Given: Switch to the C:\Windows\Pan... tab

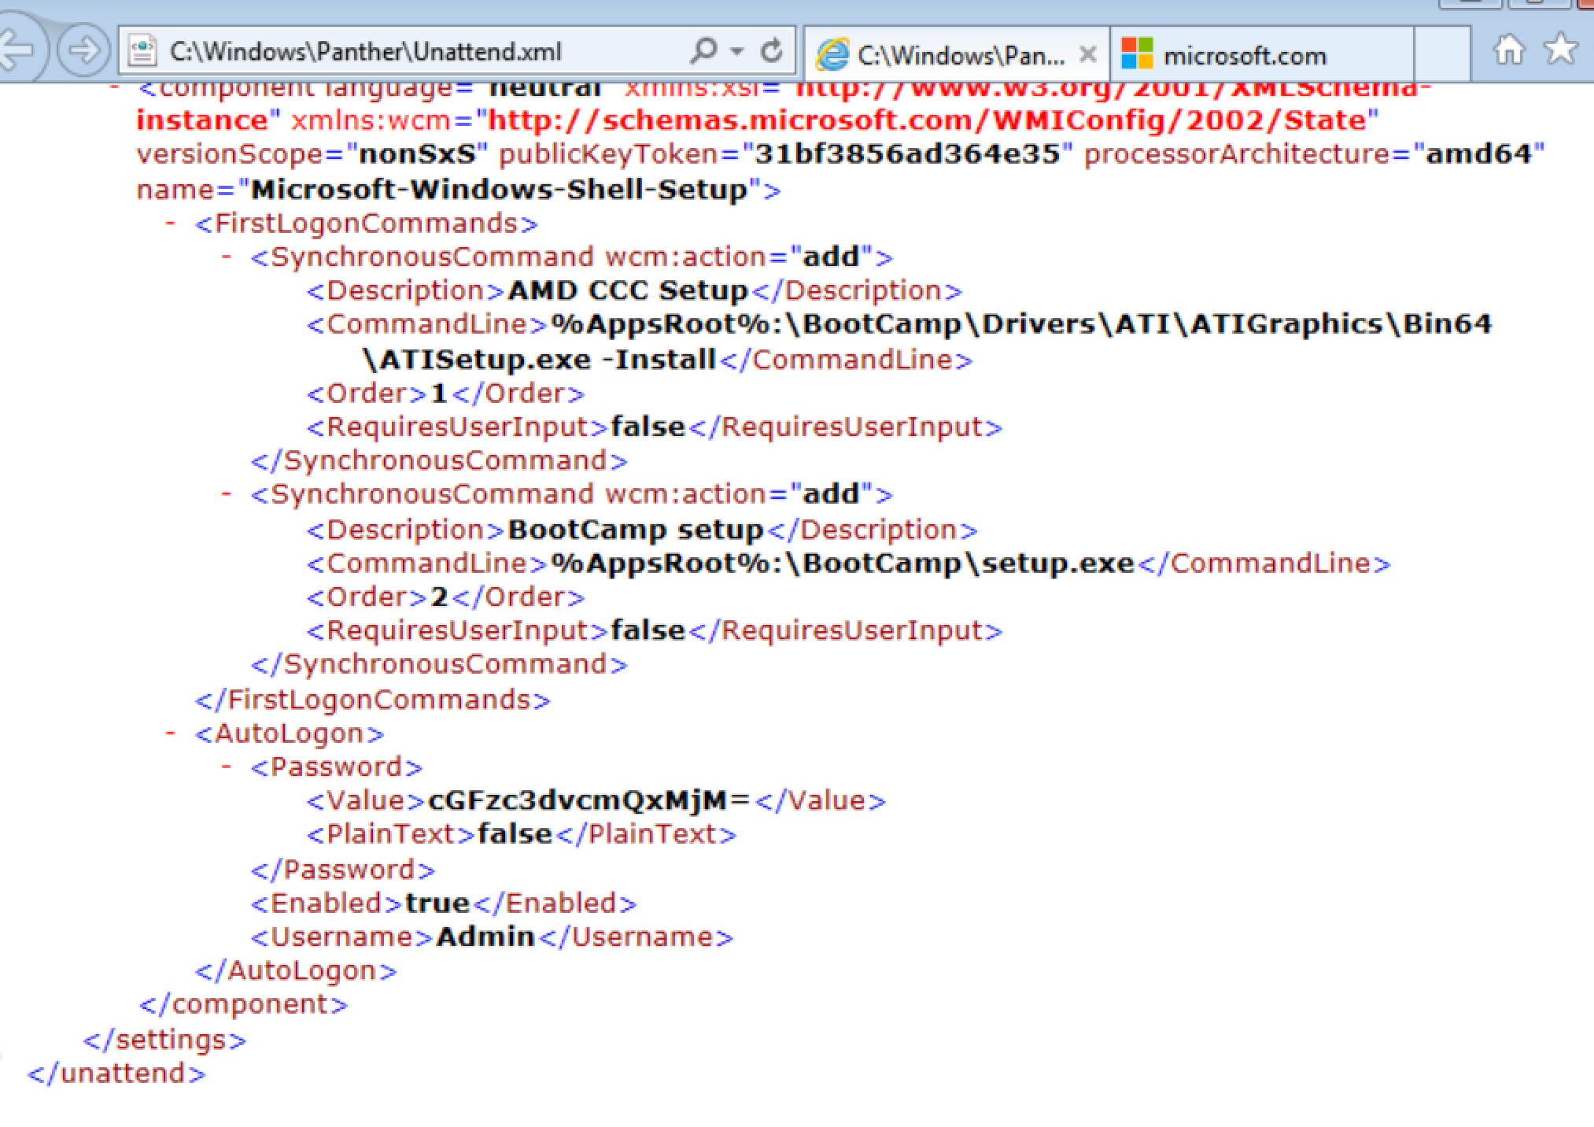Looking at the screenshot, I should tap(956, 55).
